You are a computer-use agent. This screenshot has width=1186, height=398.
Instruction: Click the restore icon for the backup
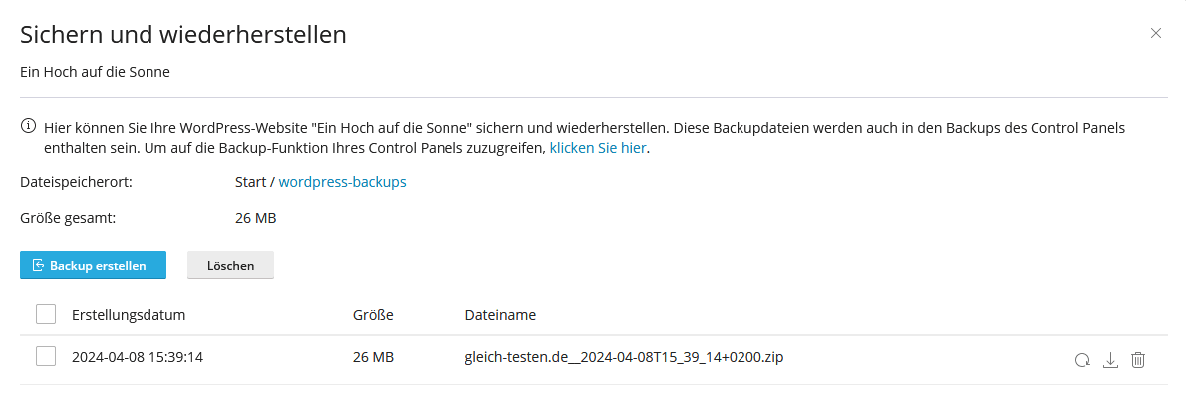coord(1082,360)
